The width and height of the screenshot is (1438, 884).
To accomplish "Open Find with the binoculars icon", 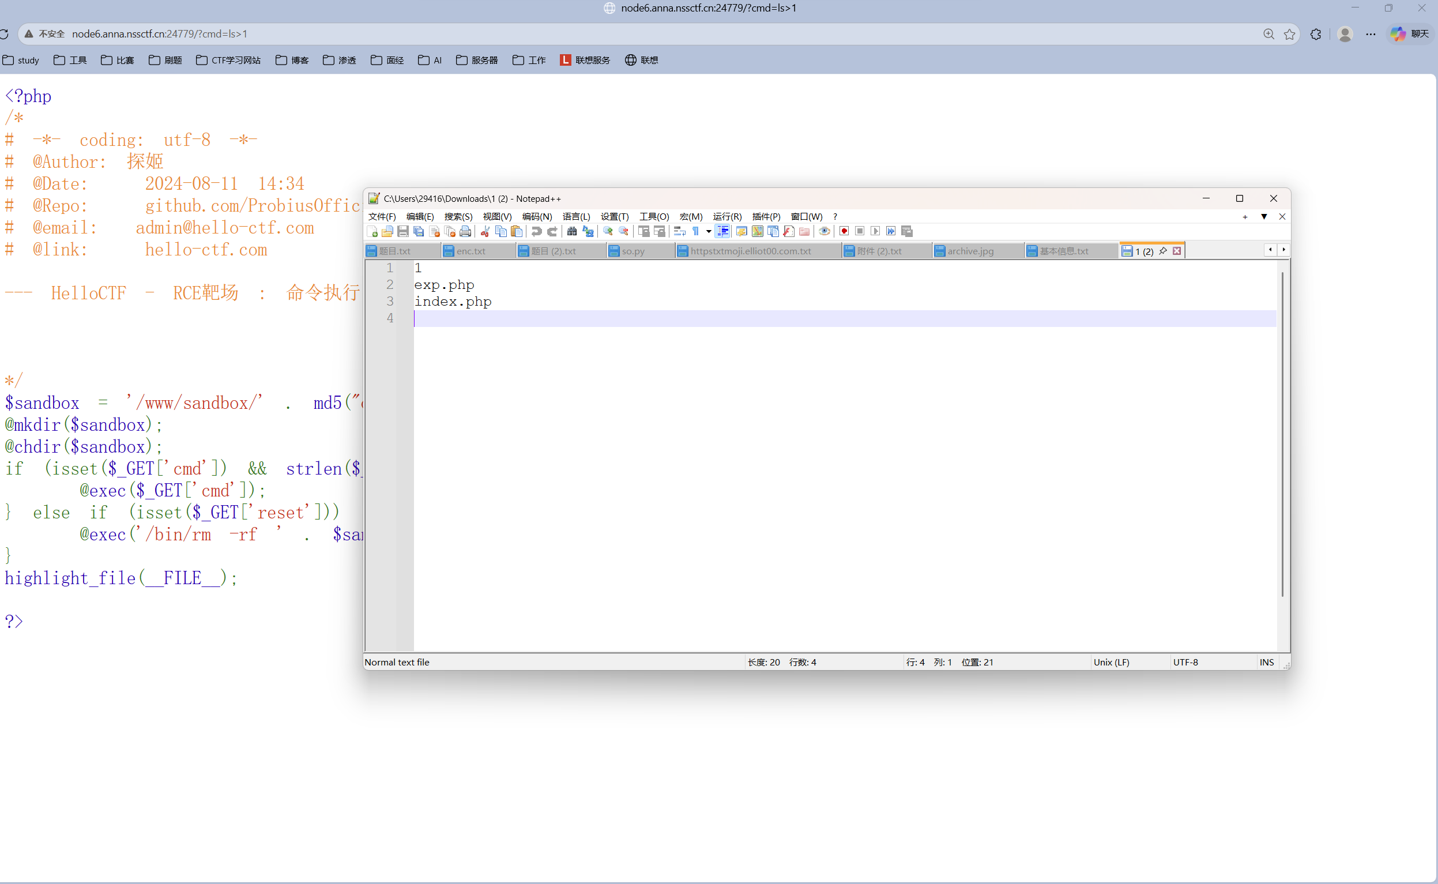I will coord(572,232).
